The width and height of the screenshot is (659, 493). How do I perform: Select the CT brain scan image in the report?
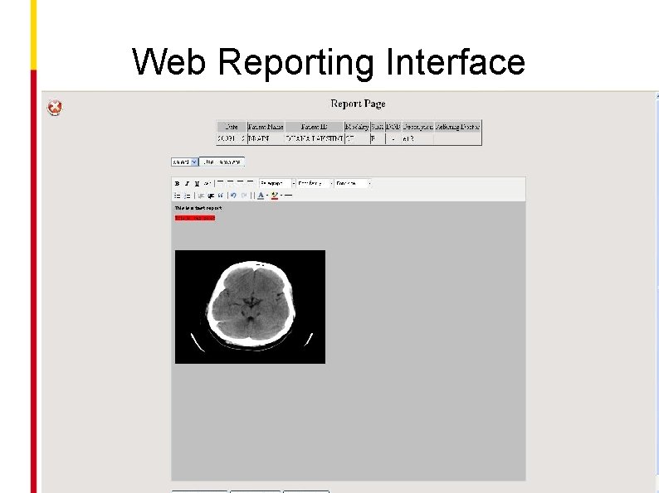coord(250,307)
